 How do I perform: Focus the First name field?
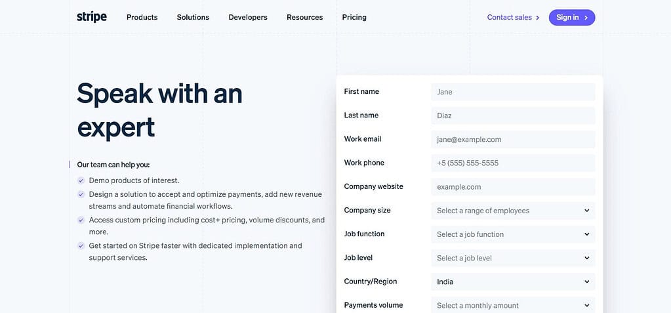point(513,92)
